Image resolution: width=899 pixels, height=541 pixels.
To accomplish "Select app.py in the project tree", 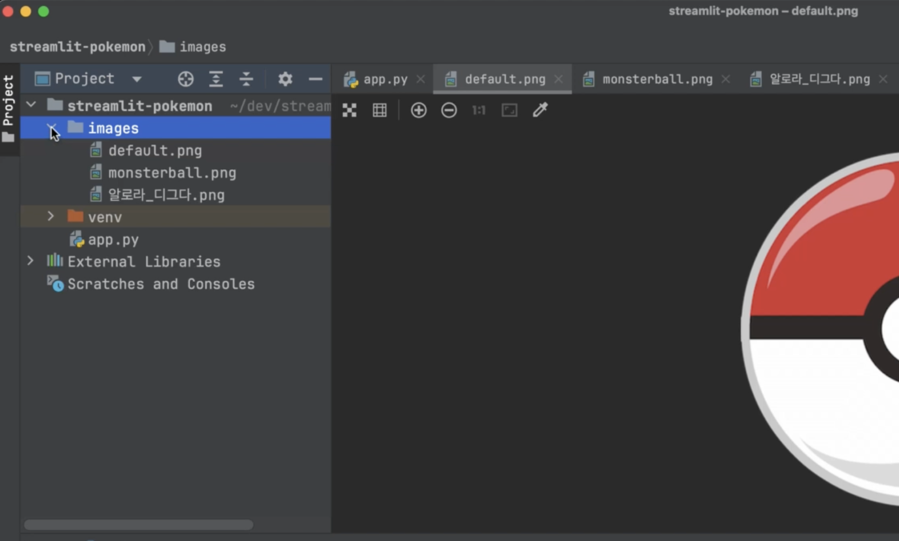I will pos(176,240).
